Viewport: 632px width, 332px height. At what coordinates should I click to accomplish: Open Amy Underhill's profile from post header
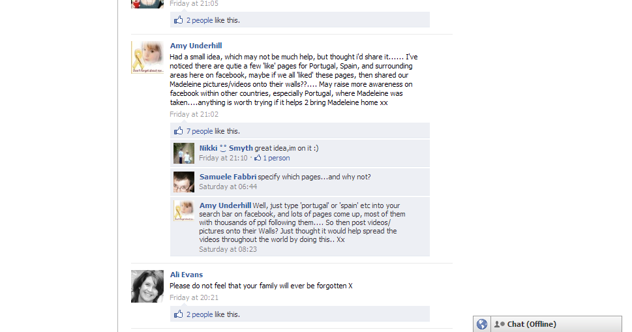(x=196, y=46)
